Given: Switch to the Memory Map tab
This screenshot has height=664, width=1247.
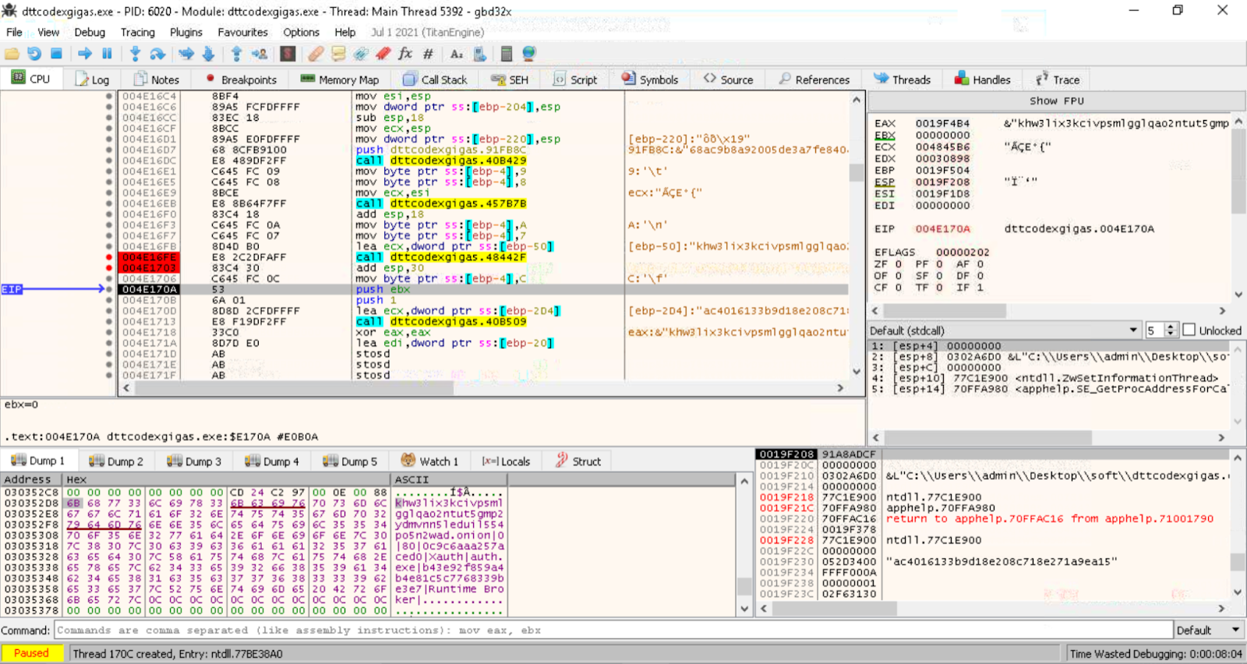Looking at the screenshot, I should pyautogui.click(x=340, y=79).
